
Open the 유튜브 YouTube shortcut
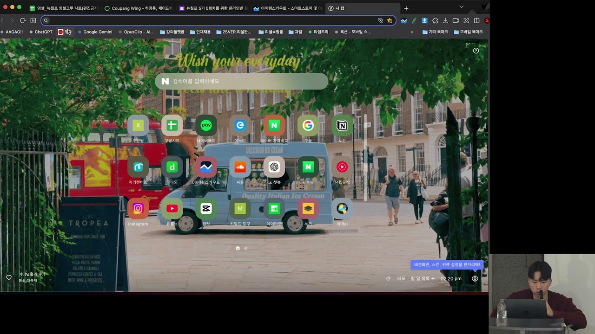point(172,209)
